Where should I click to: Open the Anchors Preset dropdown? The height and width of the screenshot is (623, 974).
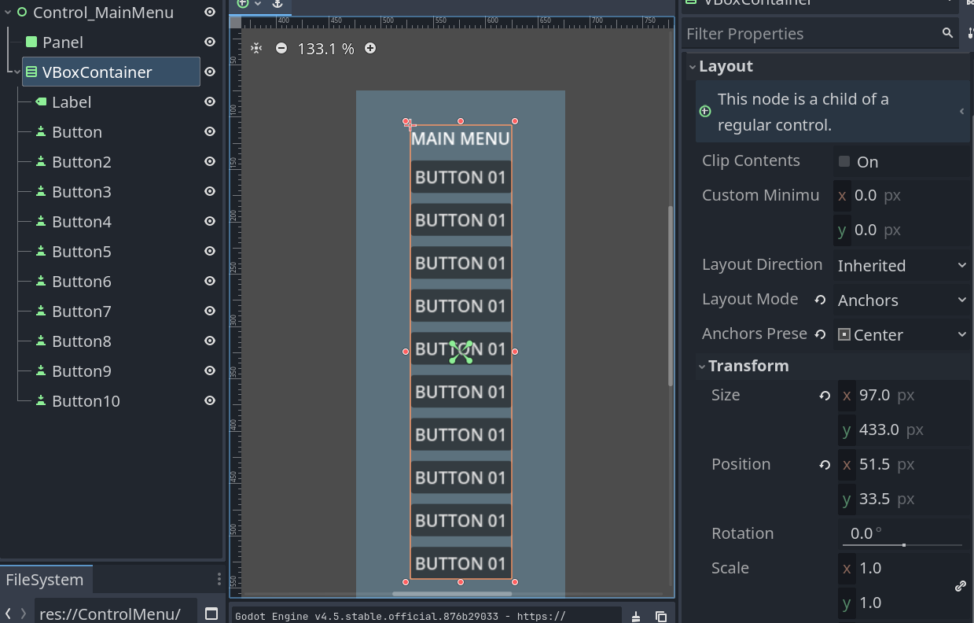[901, 335]
